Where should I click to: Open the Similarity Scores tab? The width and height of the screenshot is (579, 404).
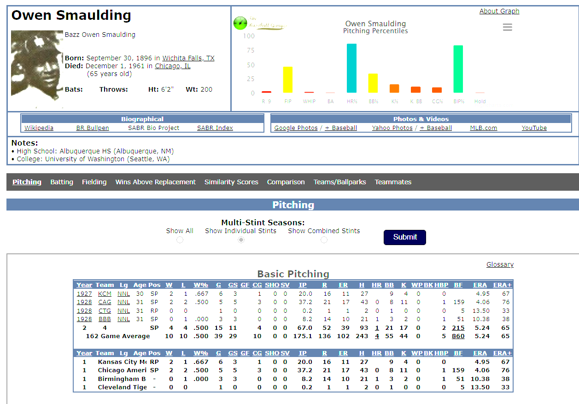(x=231, y=182)
